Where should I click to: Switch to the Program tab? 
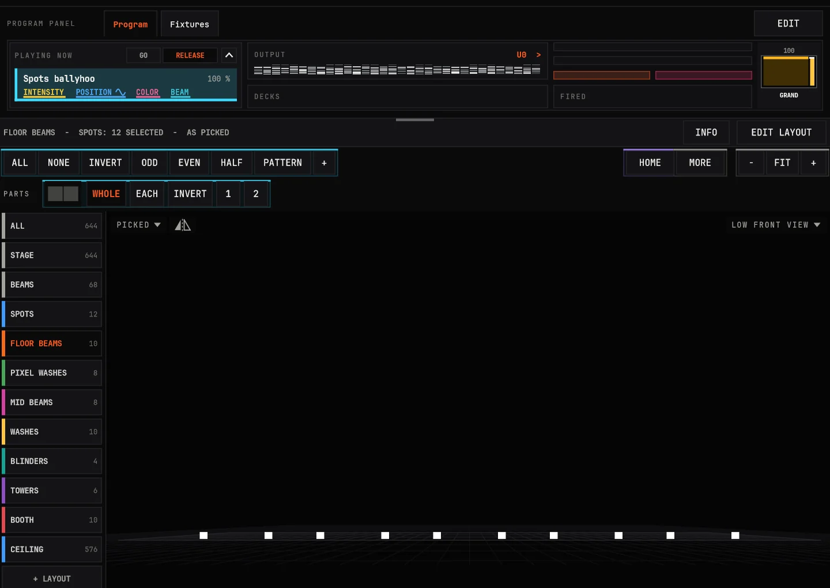(x=130, y=24)
